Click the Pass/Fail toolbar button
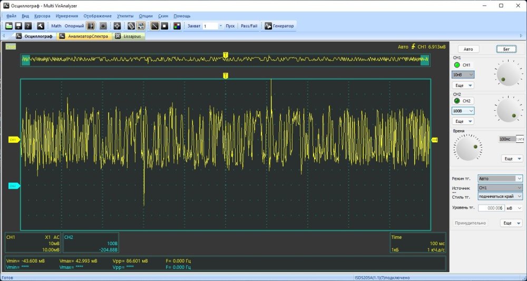Screen dimensions: 527x281 pos(249,26)
